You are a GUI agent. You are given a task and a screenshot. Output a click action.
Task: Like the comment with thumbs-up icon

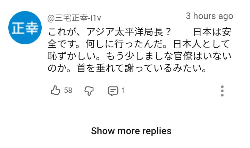[55, 90]
